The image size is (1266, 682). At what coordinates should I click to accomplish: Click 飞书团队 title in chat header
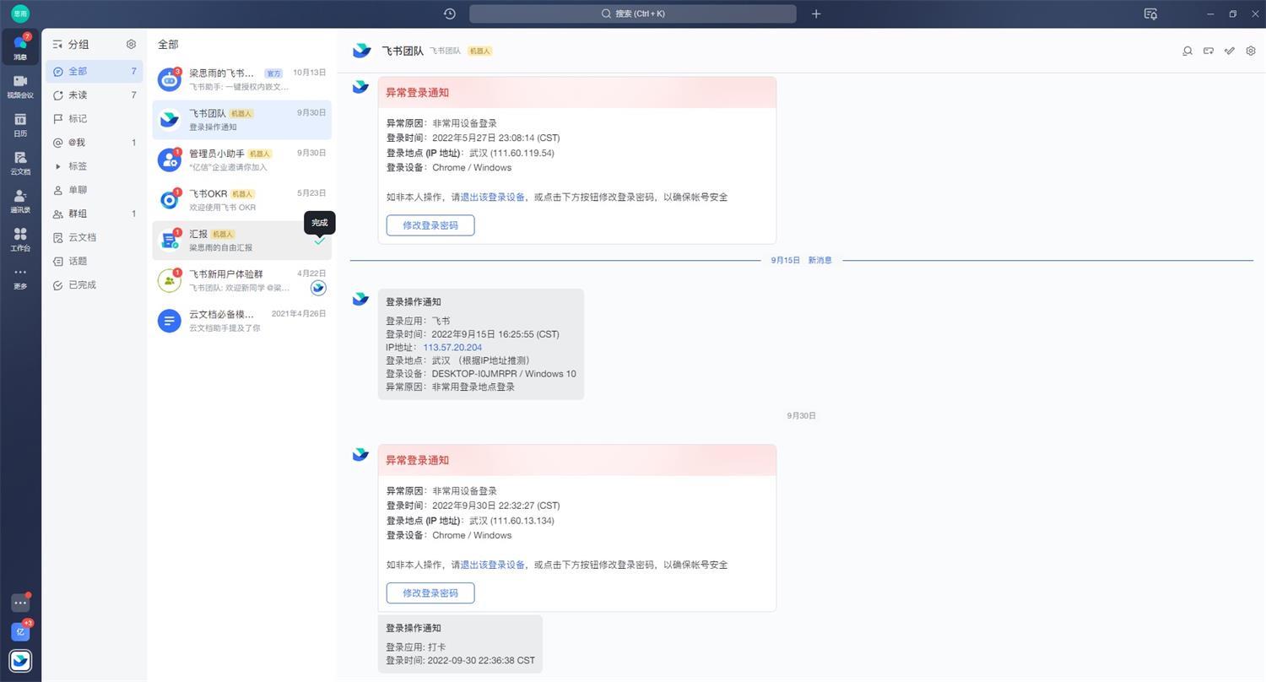pyautogui.click(x=403, y=51)
